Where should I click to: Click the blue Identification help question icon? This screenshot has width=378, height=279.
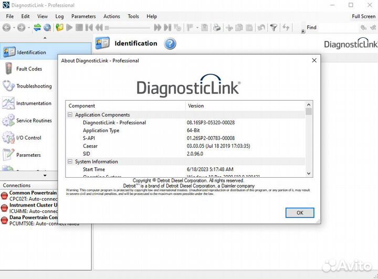pyautogui.click(x=170, y=44)
